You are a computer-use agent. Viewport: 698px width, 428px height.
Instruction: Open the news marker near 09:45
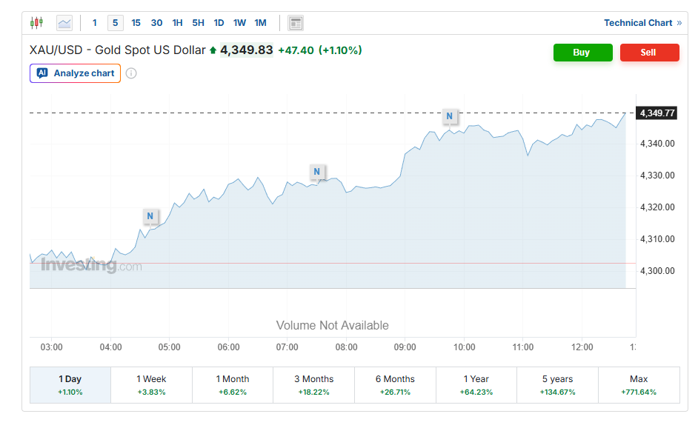(x=449, y=116)
